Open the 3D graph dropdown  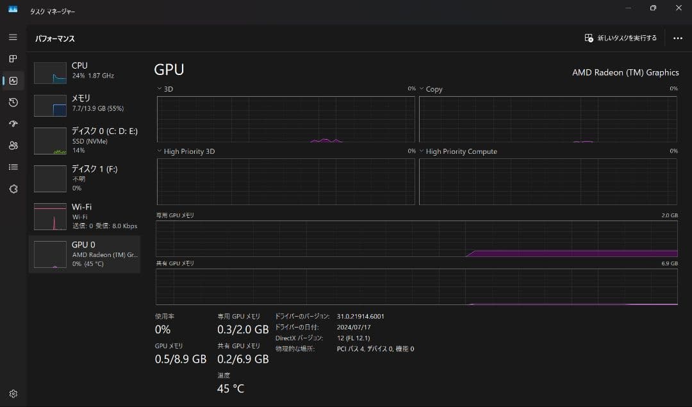[158, 89]
